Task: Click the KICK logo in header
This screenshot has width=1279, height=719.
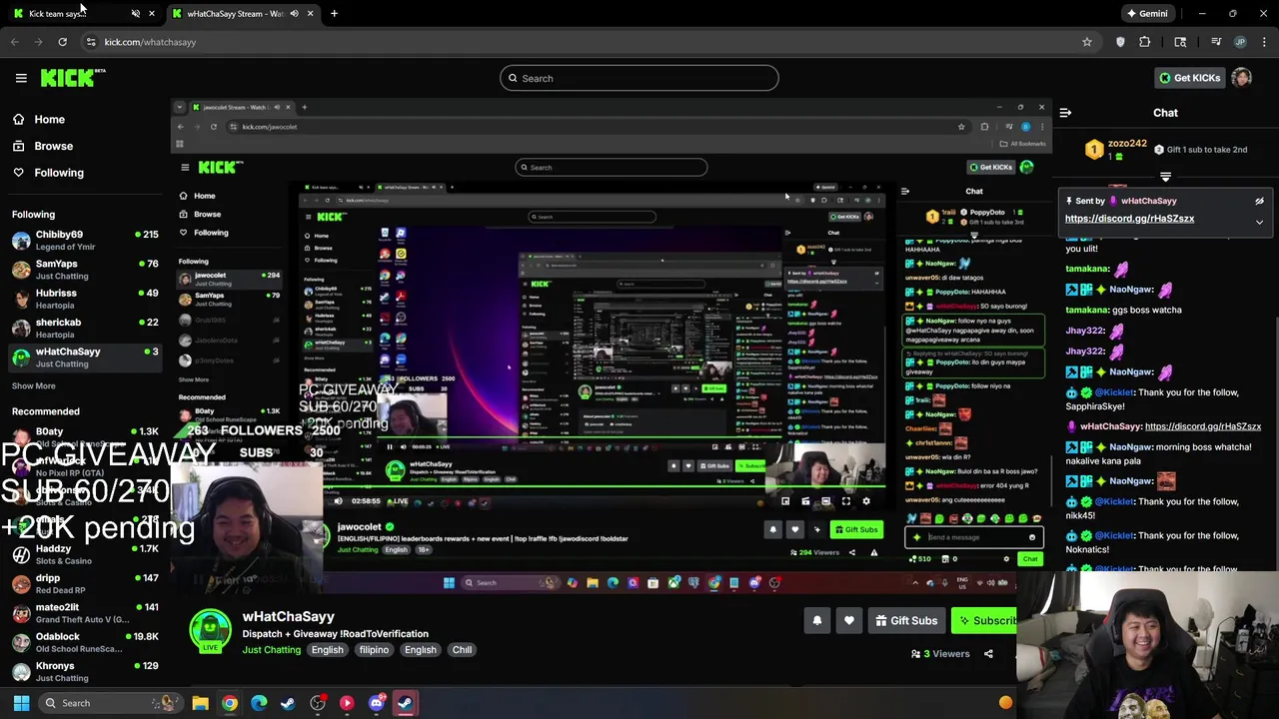Action: [73, 78]
